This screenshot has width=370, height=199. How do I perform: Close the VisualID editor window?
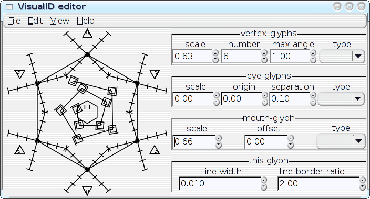click(362, 7)
